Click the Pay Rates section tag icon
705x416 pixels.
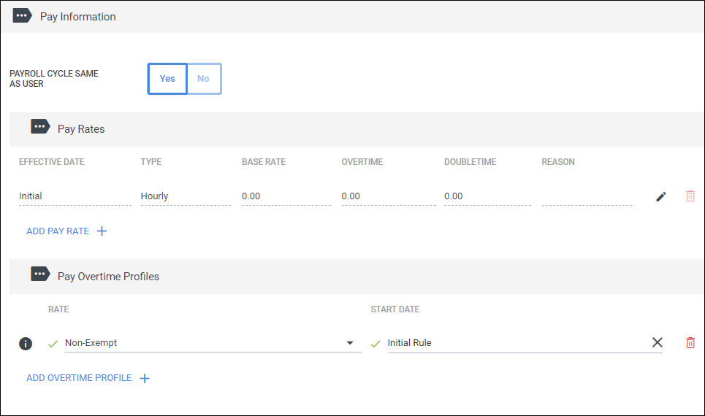(x=40, y=127)
